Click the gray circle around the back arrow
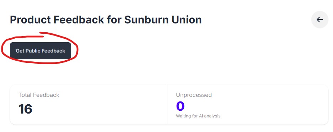Image resolution: width=333 pixels, height=132 pixels. 319,20
